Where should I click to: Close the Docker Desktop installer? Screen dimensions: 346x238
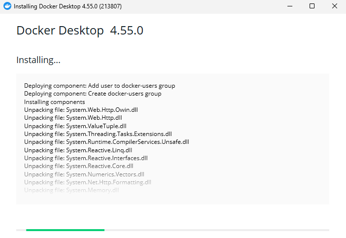tap(335, 6)
